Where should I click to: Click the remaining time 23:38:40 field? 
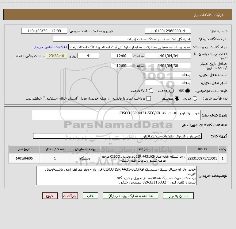pos(56,56)
